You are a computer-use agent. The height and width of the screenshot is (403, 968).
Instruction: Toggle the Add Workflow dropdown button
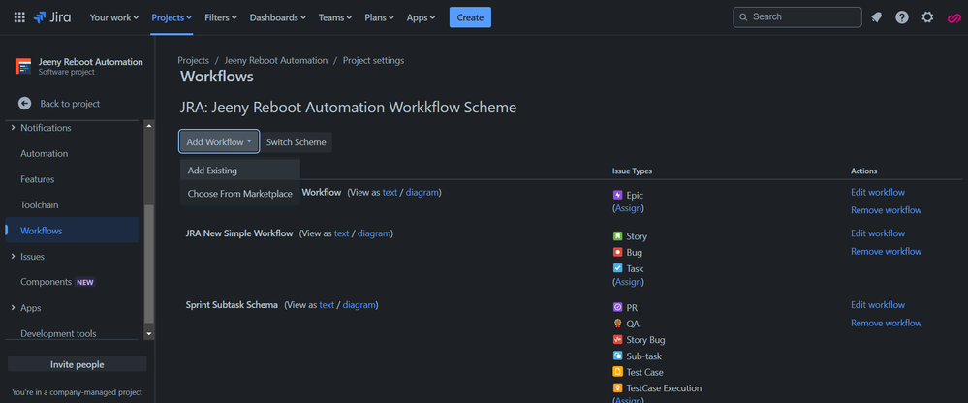pyautogui.click(x=219, y=142)
